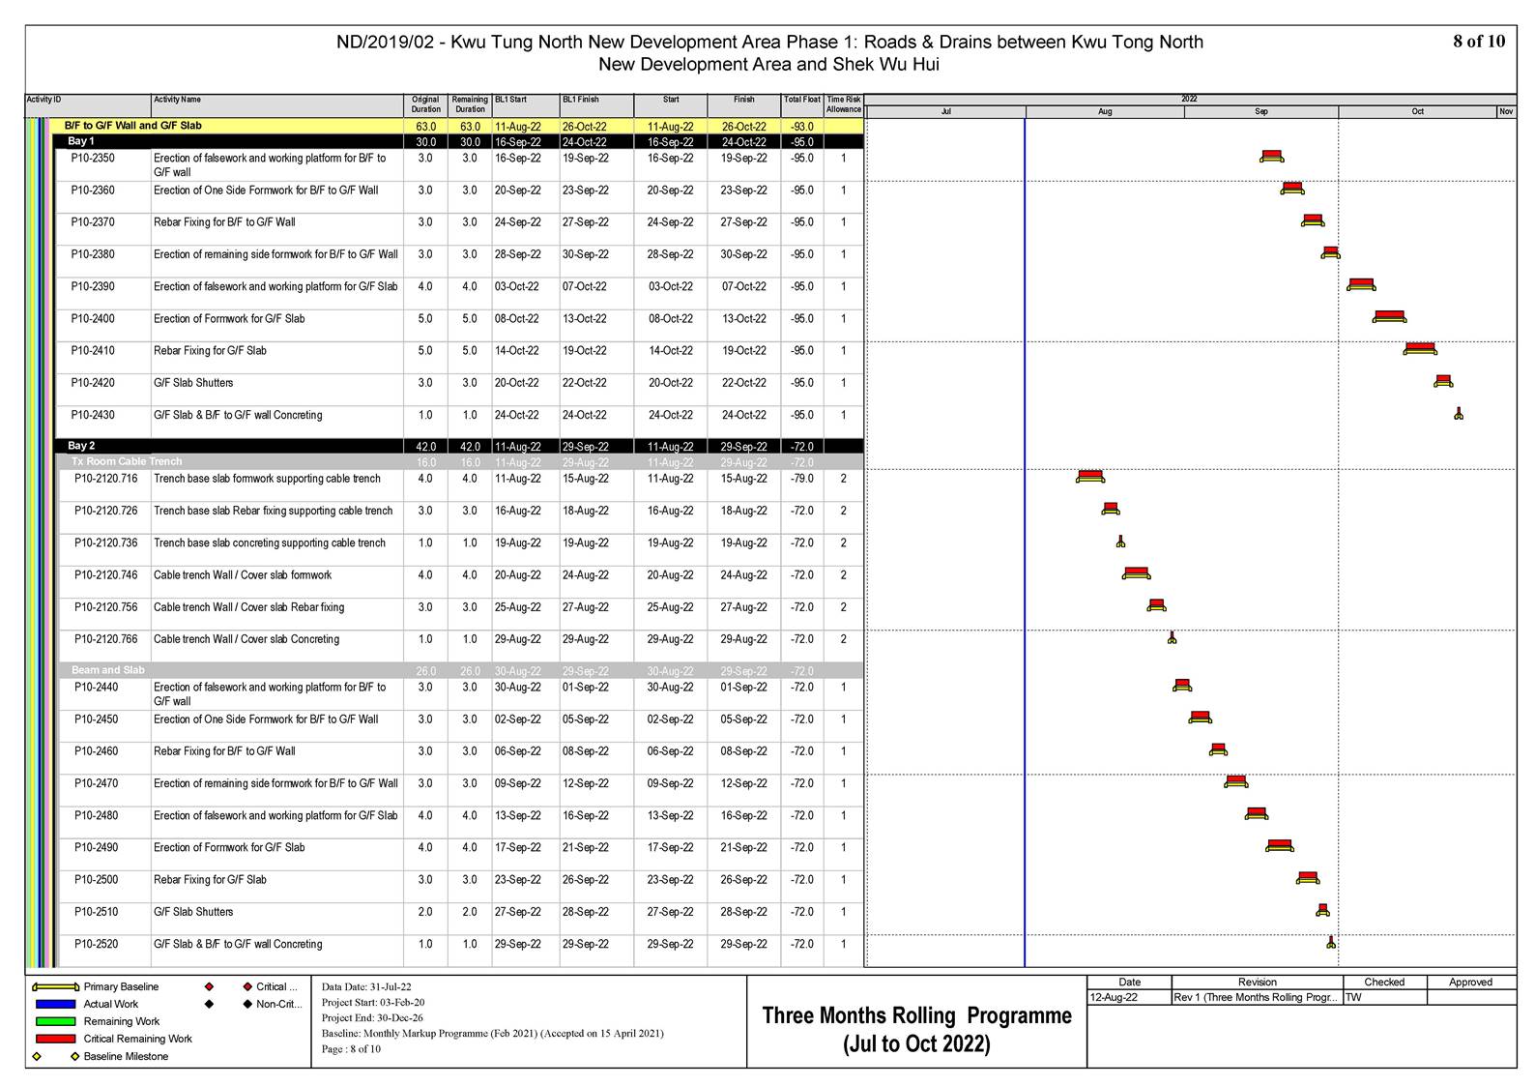Image resolution: width=1535 pixels, height=1086 pixels.
Task: Click the 'Three Months Rolling Programme' title
Action: (917, 1015)
